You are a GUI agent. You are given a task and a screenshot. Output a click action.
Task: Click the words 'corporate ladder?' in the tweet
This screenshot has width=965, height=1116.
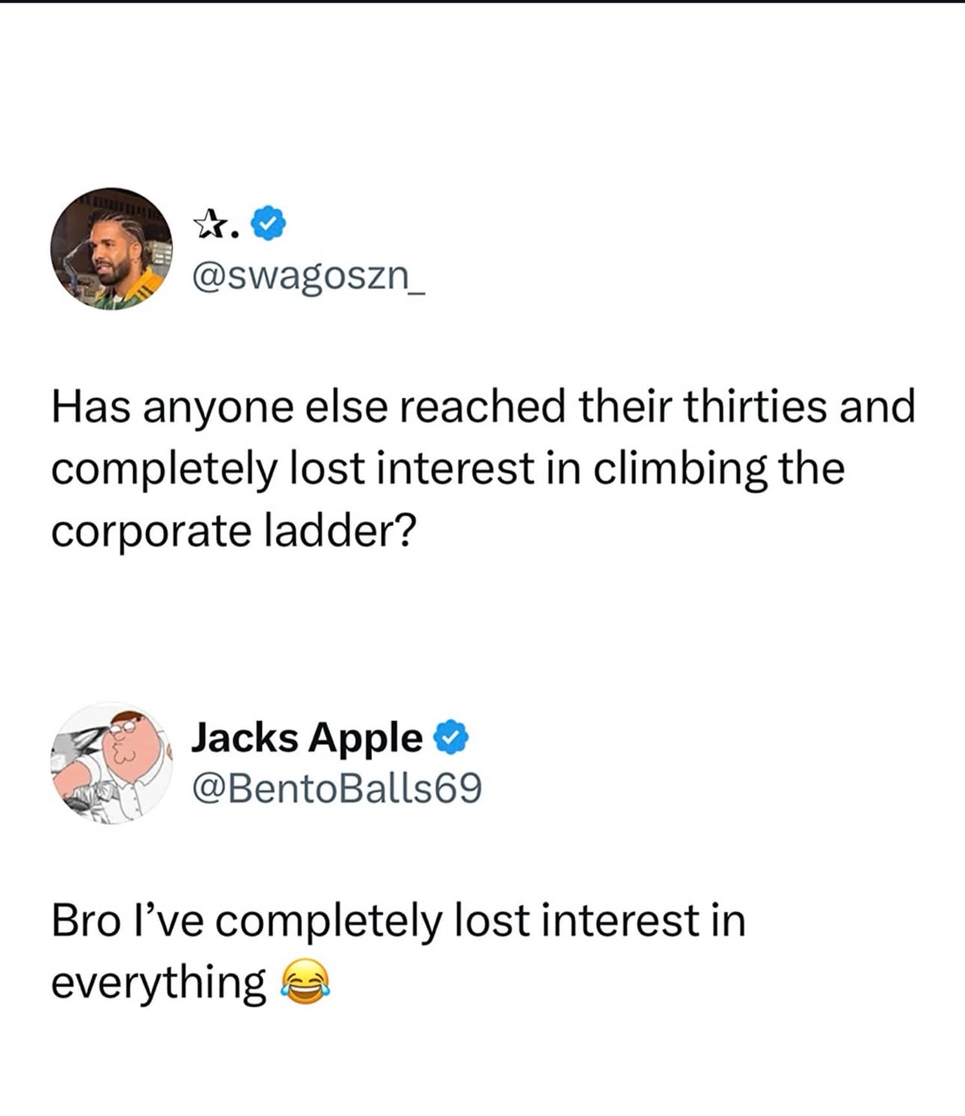(233, 531)
